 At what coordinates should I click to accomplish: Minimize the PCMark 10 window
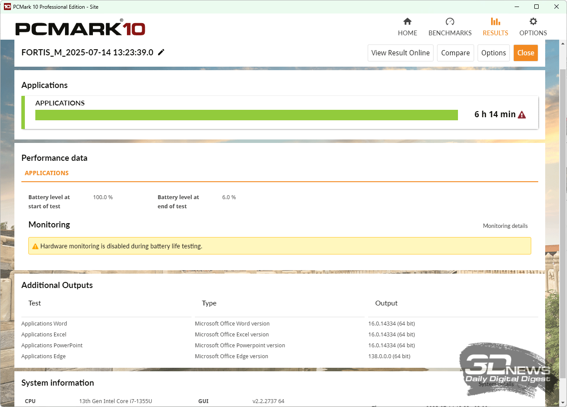(x=517, y=7)
